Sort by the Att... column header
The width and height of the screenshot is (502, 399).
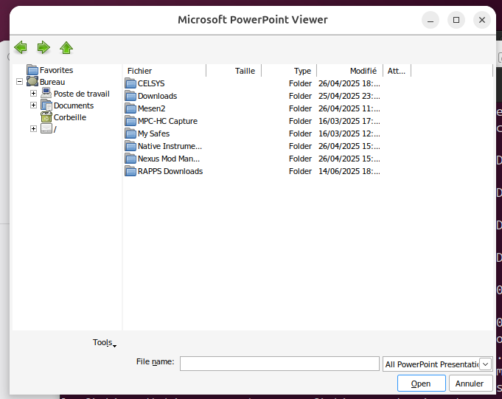(397, 71)
